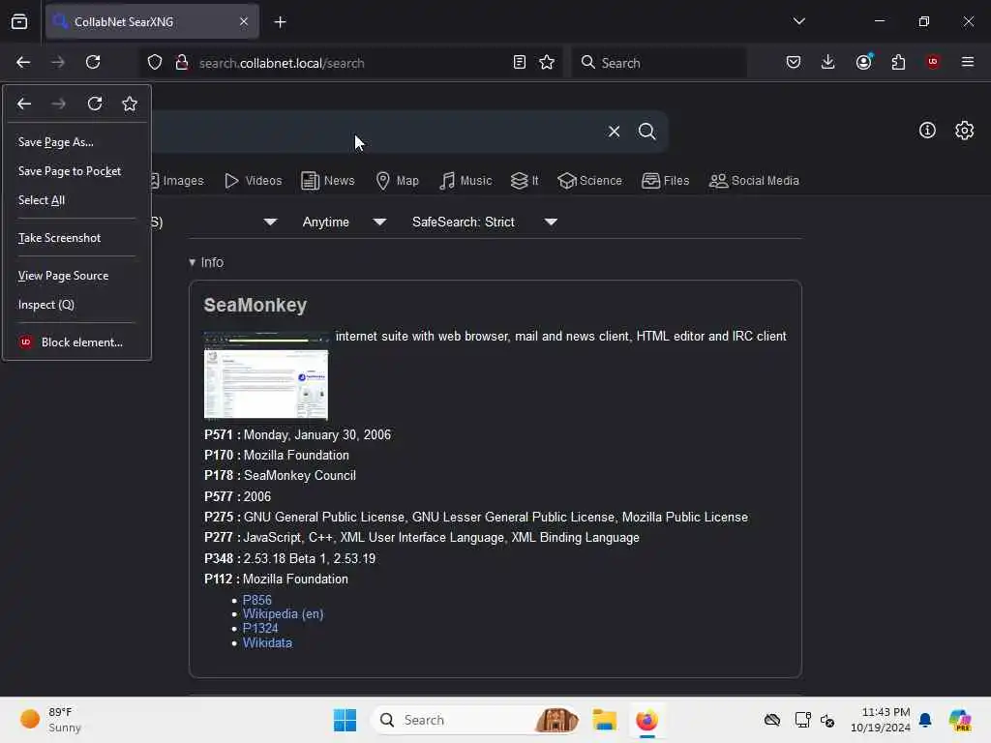Choose Save Page to Pocket
The width and height of the screenshot is (991, 743).
click(x=76, y=171)
